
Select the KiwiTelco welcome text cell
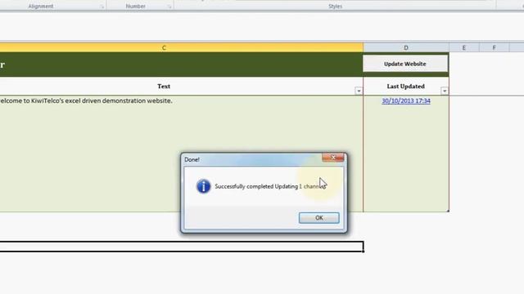(181, 154)
